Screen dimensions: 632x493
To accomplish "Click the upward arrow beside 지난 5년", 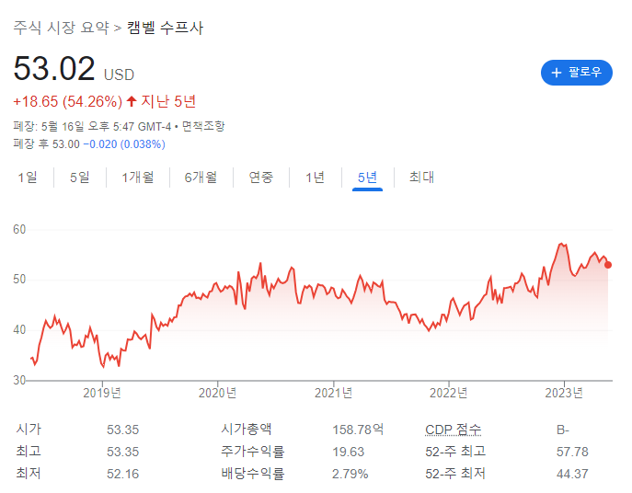I will (132, 101).
